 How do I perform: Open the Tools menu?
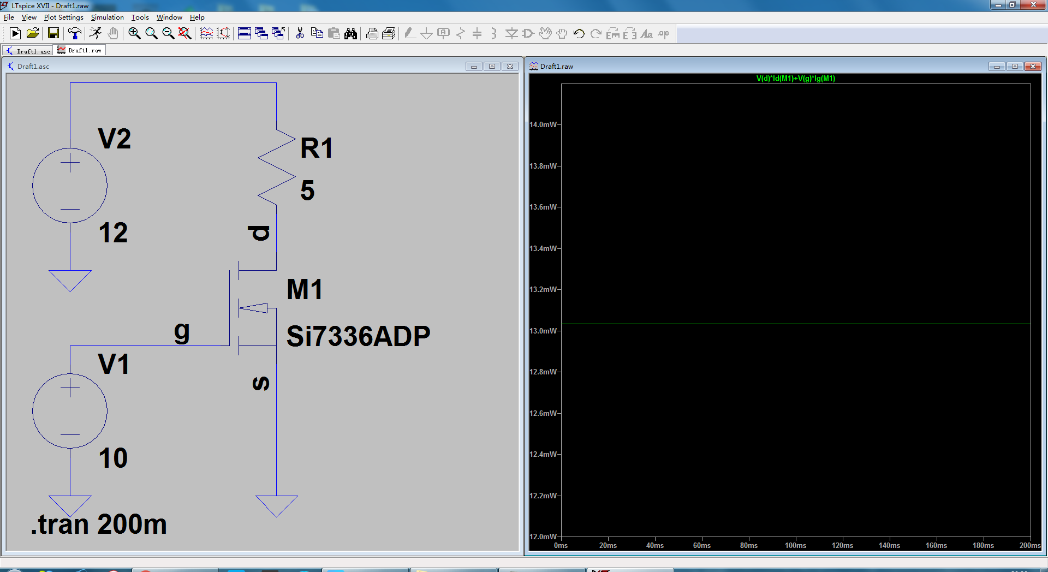140,17
